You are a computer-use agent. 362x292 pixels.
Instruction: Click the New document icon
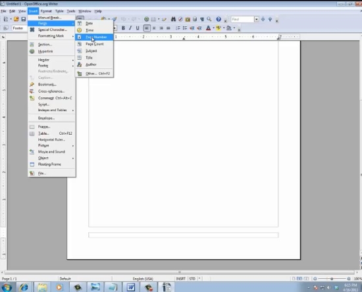pyautogui.click(x=6, y=19)
